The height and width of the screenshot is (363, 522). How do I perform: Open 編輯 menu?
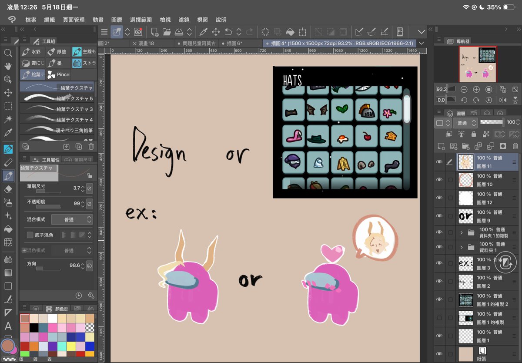[50, 20]
